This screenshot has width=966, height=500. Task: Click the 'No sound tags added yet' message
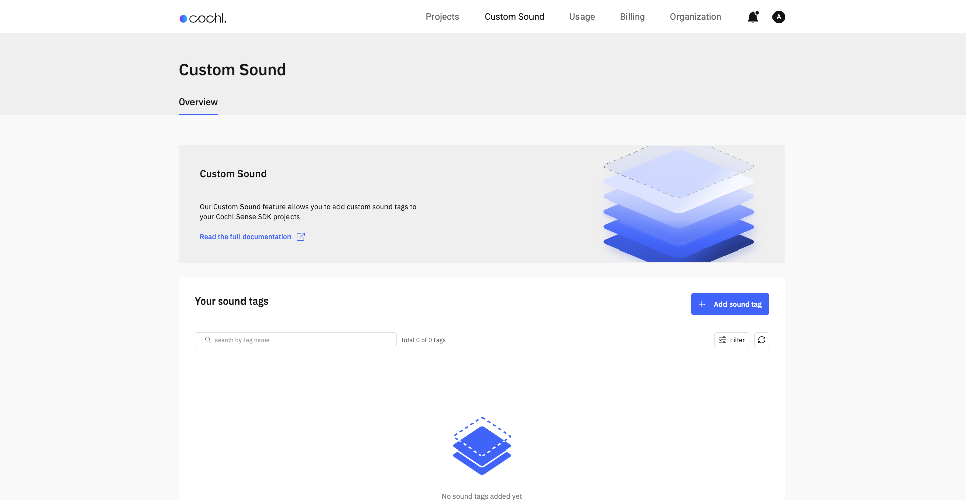click(482, 496)
